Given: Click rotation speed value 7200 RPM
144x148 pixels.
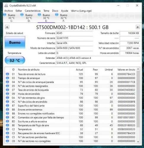Looking at the screenshot, I should pyautogui.click(x=130, y=43).
